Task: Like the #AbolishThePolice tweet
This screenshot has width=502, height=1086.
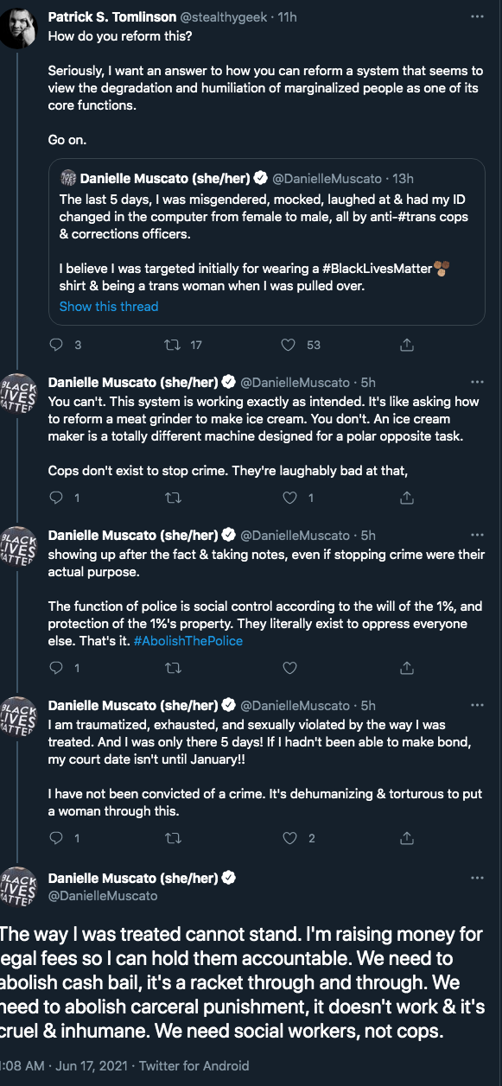Action: click(x=289, y=668)
